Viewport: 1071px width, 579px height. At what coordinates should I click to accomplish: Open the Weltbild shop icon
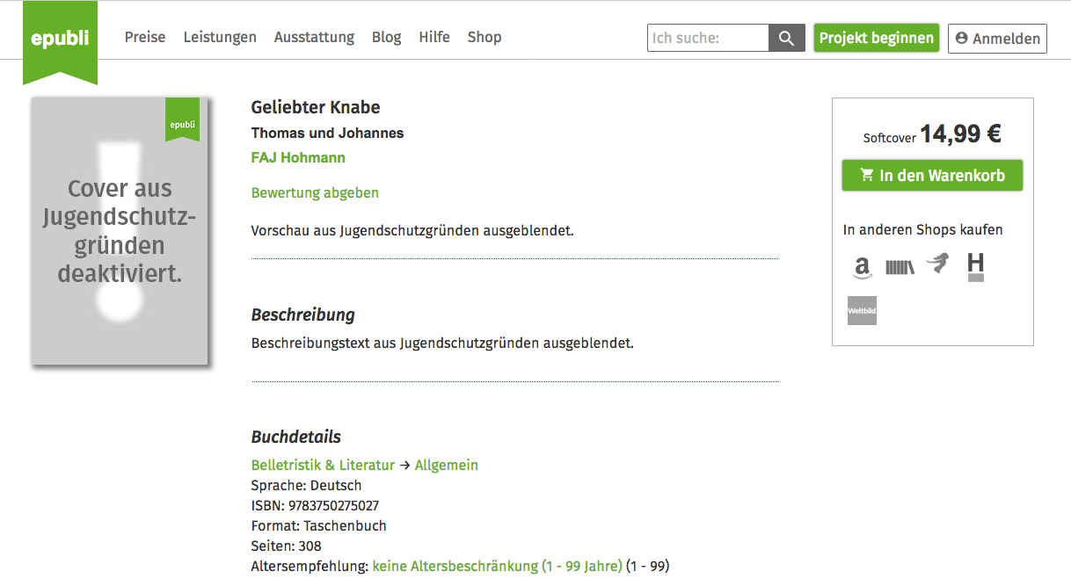862,310
